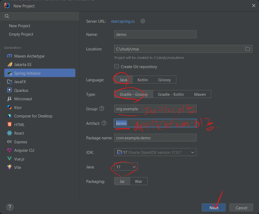This screenshot has height=214, width=259.
Task: Show help for Artifact field
Action: (104, 123)
